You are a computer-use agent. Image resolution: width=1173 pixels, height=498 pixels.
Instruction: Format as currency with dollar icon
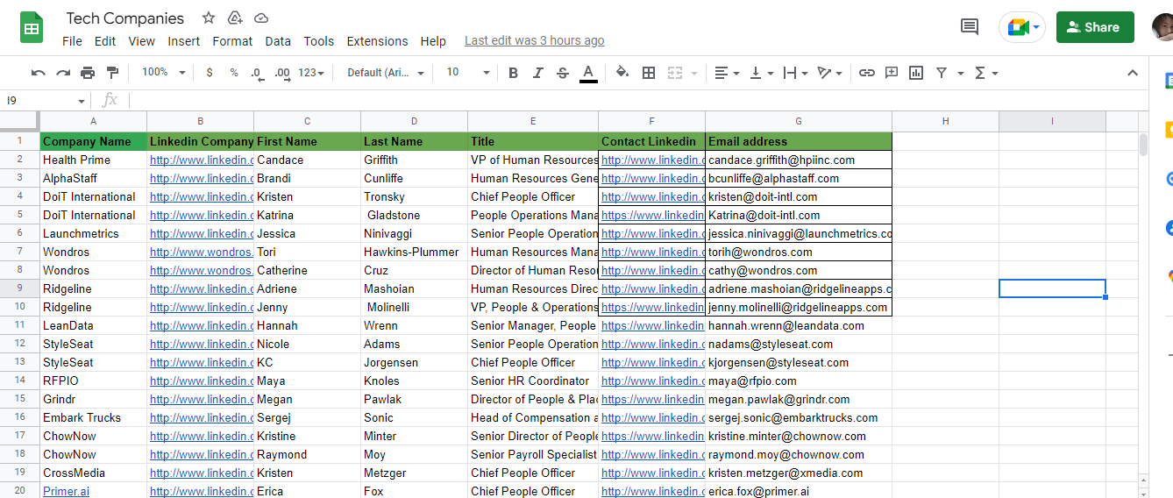coord(209,73)
